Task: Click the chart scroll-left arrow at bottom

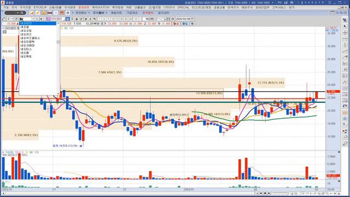Action: pos(3,193)
